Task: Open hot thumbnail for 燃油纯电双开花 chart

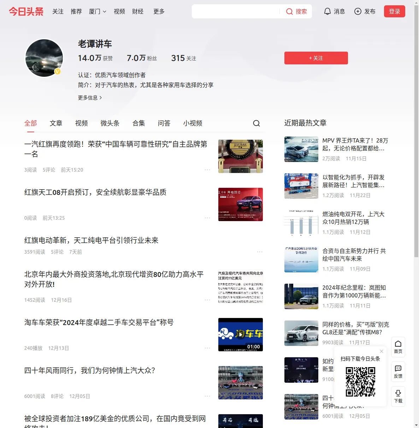Action: 301,223
